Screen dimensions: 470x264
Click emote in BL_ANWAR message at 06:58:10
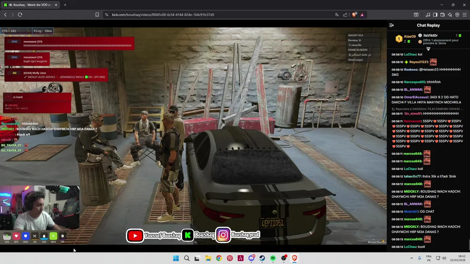click(427, 89)
